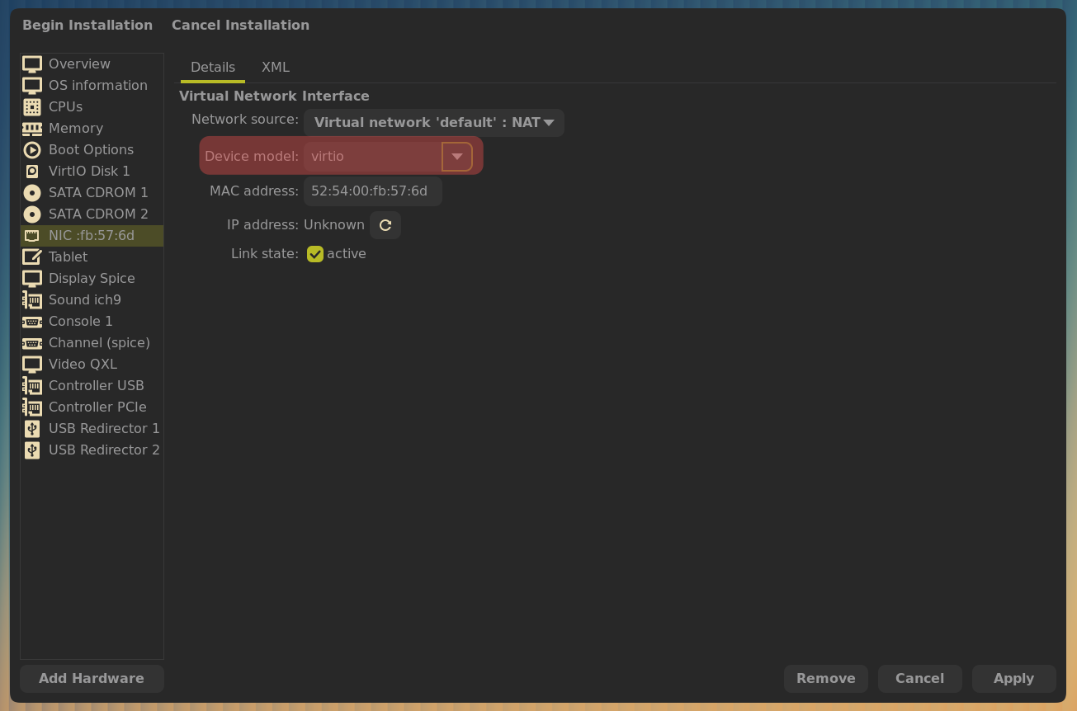Select Video QXL in hardware list

tap(83, 365)
